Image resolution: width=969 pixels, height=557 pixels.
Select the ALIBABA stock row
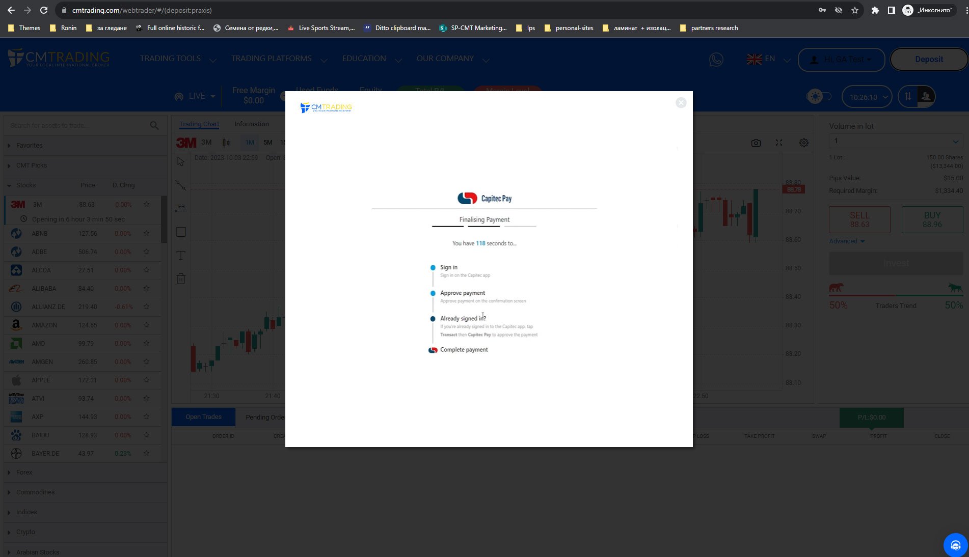click(x=83, y=289)
